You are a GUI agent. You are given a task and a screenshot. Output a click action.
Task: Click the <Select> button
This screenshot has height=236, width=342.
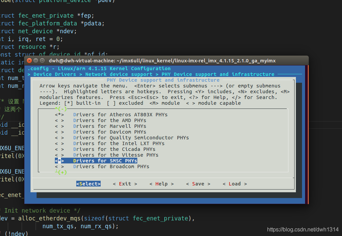(x=88, y=184)
